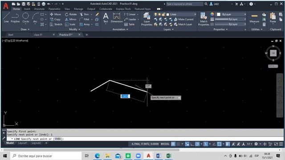Expand the Draw panel
The height and width of the screenshot is (160, 285).
(25, 29)
